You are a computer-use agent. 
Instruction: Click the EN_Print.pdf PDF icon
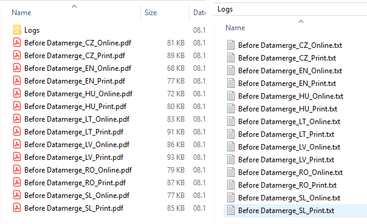pos(17,81)
